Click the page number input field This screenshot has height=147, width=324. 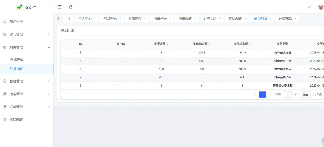pyautogui.click(x=288, y=95)
